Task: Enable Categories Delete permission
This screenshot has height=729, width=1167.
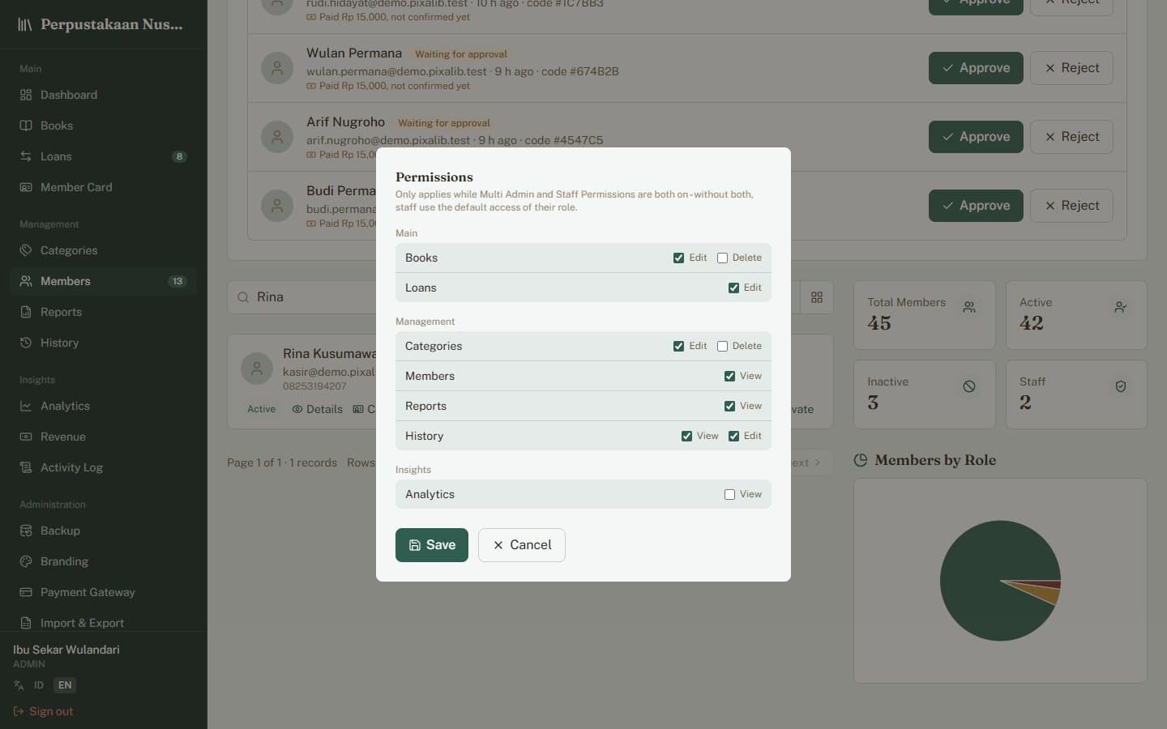Action: (722, 346)
